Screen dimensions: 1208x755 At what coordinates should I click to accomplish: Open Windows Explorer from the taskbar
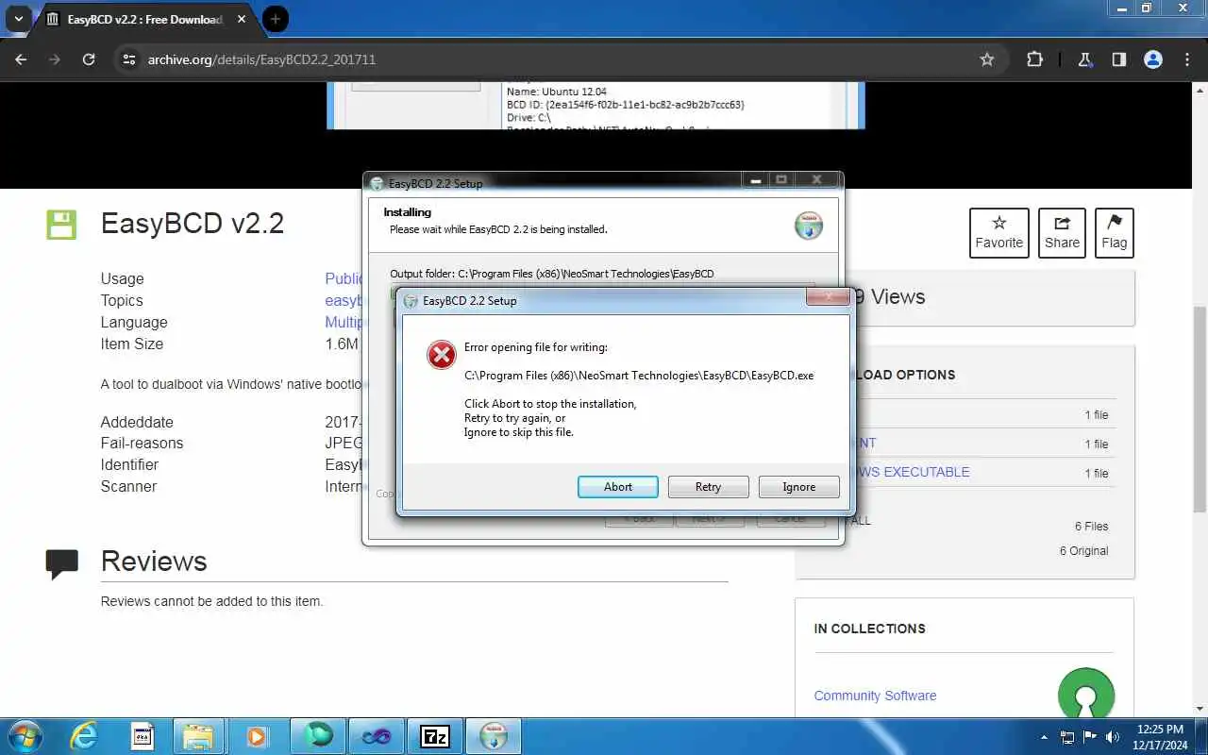pos(198,736)
